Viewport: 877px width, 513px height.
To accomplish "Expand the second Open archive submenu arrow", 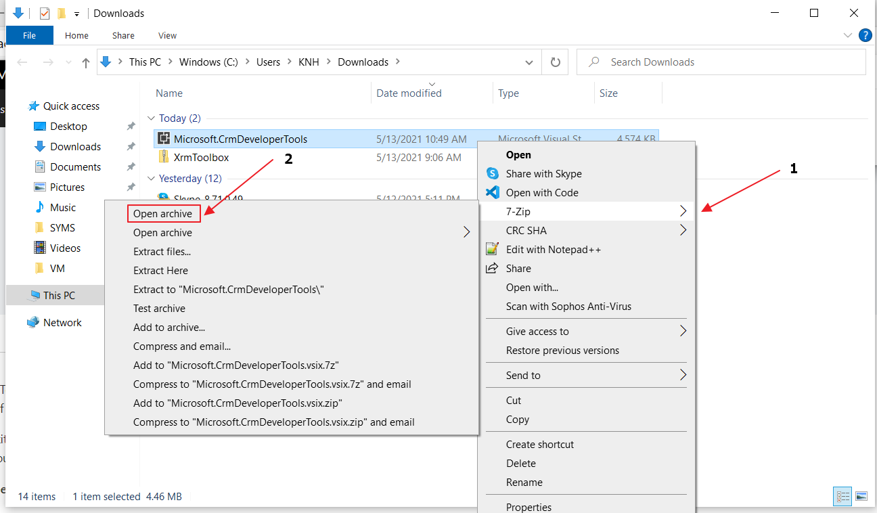I will [x=466, y=233].
